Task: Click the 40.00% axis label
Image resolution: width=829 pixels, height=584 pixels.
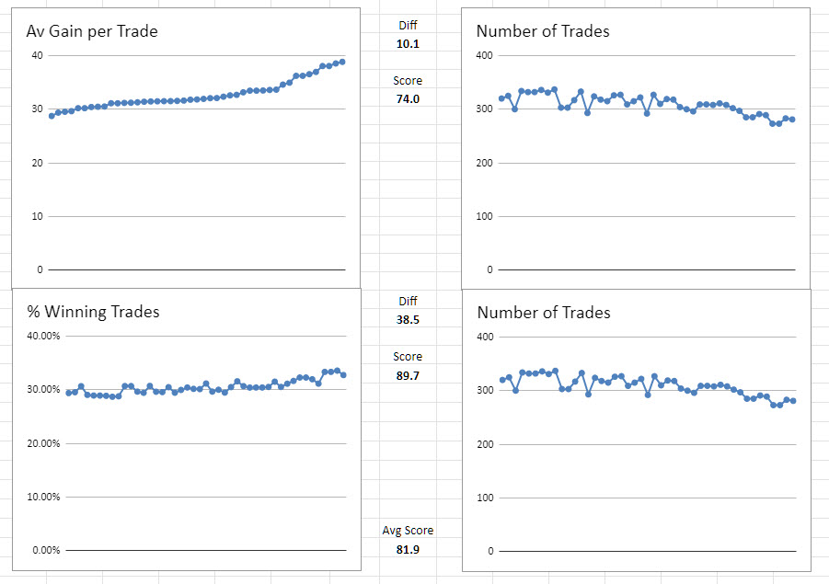Action: coord(42,336)
